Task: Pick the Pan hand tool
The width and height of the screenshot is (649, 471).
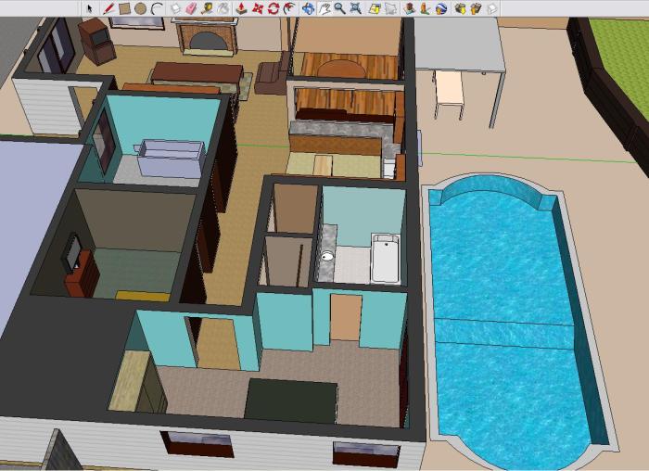Action: 324,8
